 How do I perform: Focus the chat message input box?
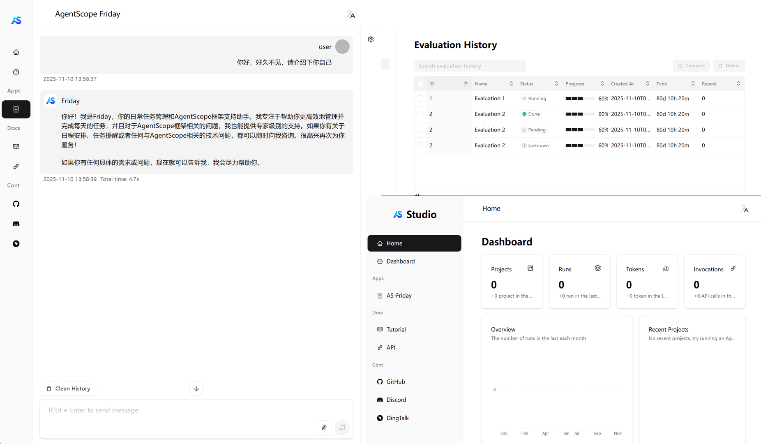[x=196, y=419]
